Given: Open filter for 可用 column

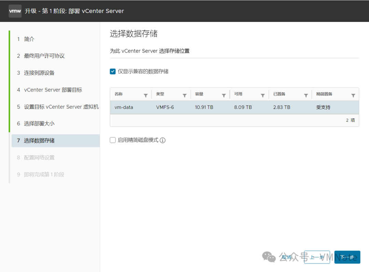Looking at the screenshot, I should 263,95.
